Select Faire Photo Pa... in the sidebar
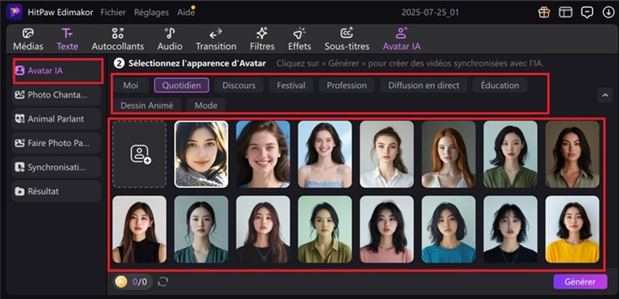The height and width of the screenshot is (299, 619). pos(56,144)
